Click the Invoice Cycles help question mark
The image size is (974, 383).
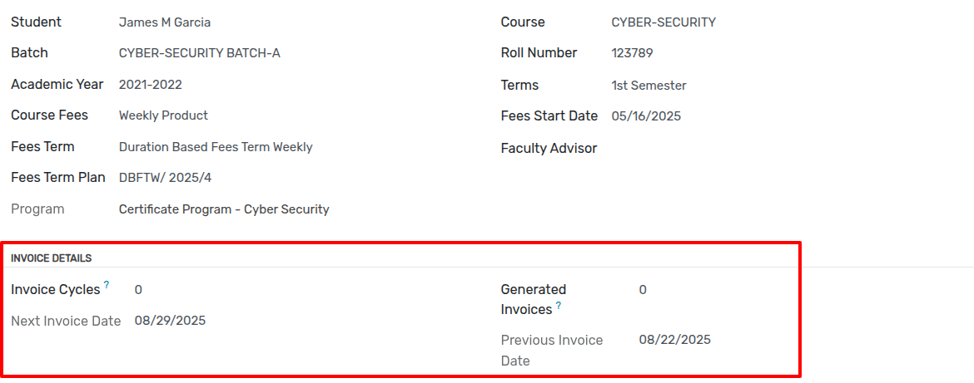click(x=107, y=285)
